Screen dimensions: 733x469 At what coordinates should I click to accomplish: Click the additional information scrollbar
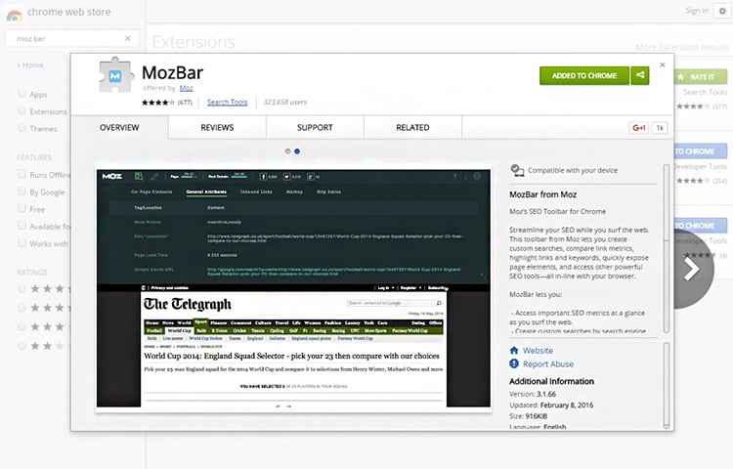tap(667, 385)
